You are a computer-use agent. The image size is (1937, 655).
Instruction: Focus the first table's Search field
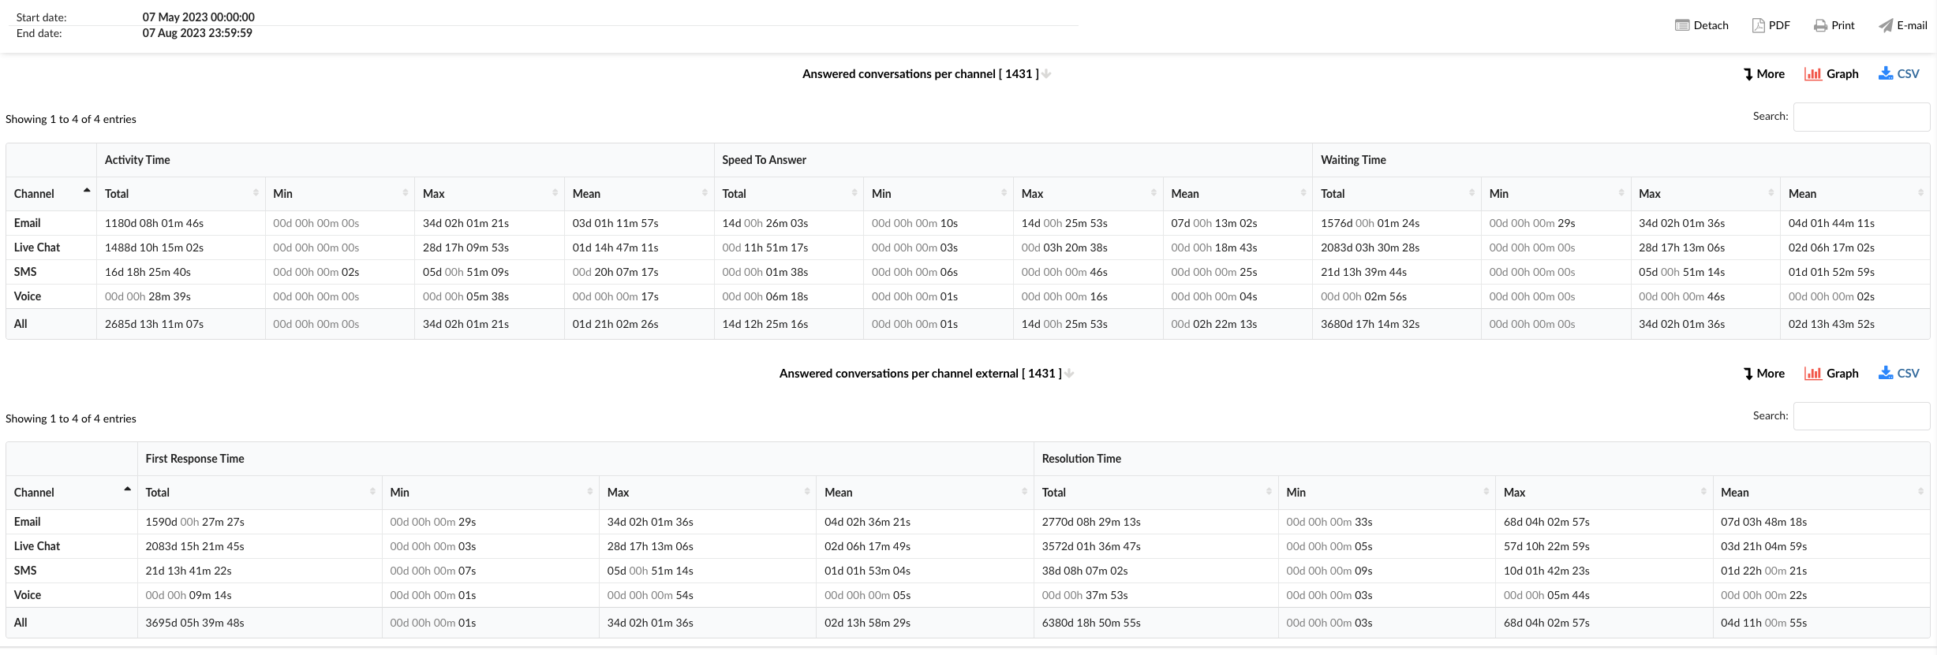tap(1860, 117)
